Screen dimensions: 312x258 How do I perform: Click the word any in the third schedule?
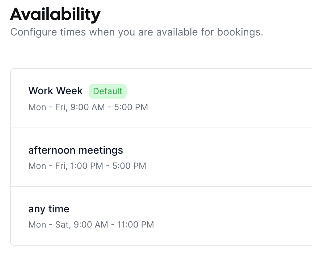(37, 209)
